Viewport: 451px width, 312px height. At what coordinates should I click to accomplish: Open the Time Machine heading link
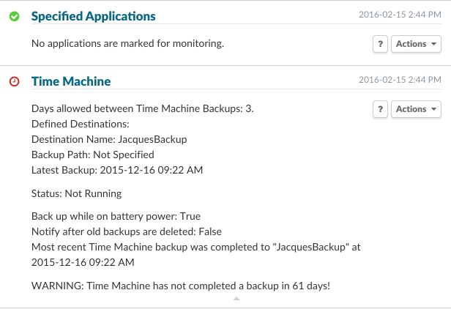(x=71, y=81)
